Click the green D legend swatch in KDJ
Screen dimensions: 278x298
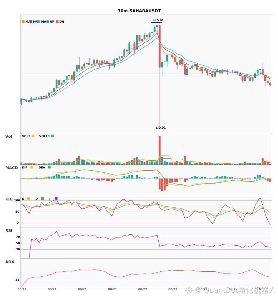click(x=42, y=199)
